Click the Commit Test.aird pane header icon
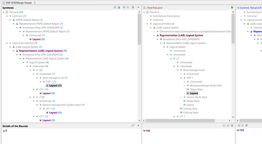The width and height of the screenshot is (262, 144). pyautogui.click(x=238, y=8)
